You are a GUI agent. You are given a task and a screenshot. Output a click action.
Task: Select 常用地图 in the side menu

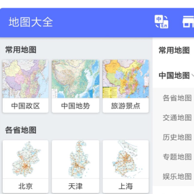click(174, 50)
